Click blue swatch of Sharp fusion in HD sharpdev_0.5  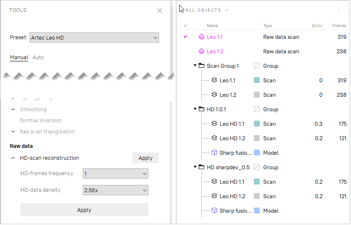pos(257,211)
